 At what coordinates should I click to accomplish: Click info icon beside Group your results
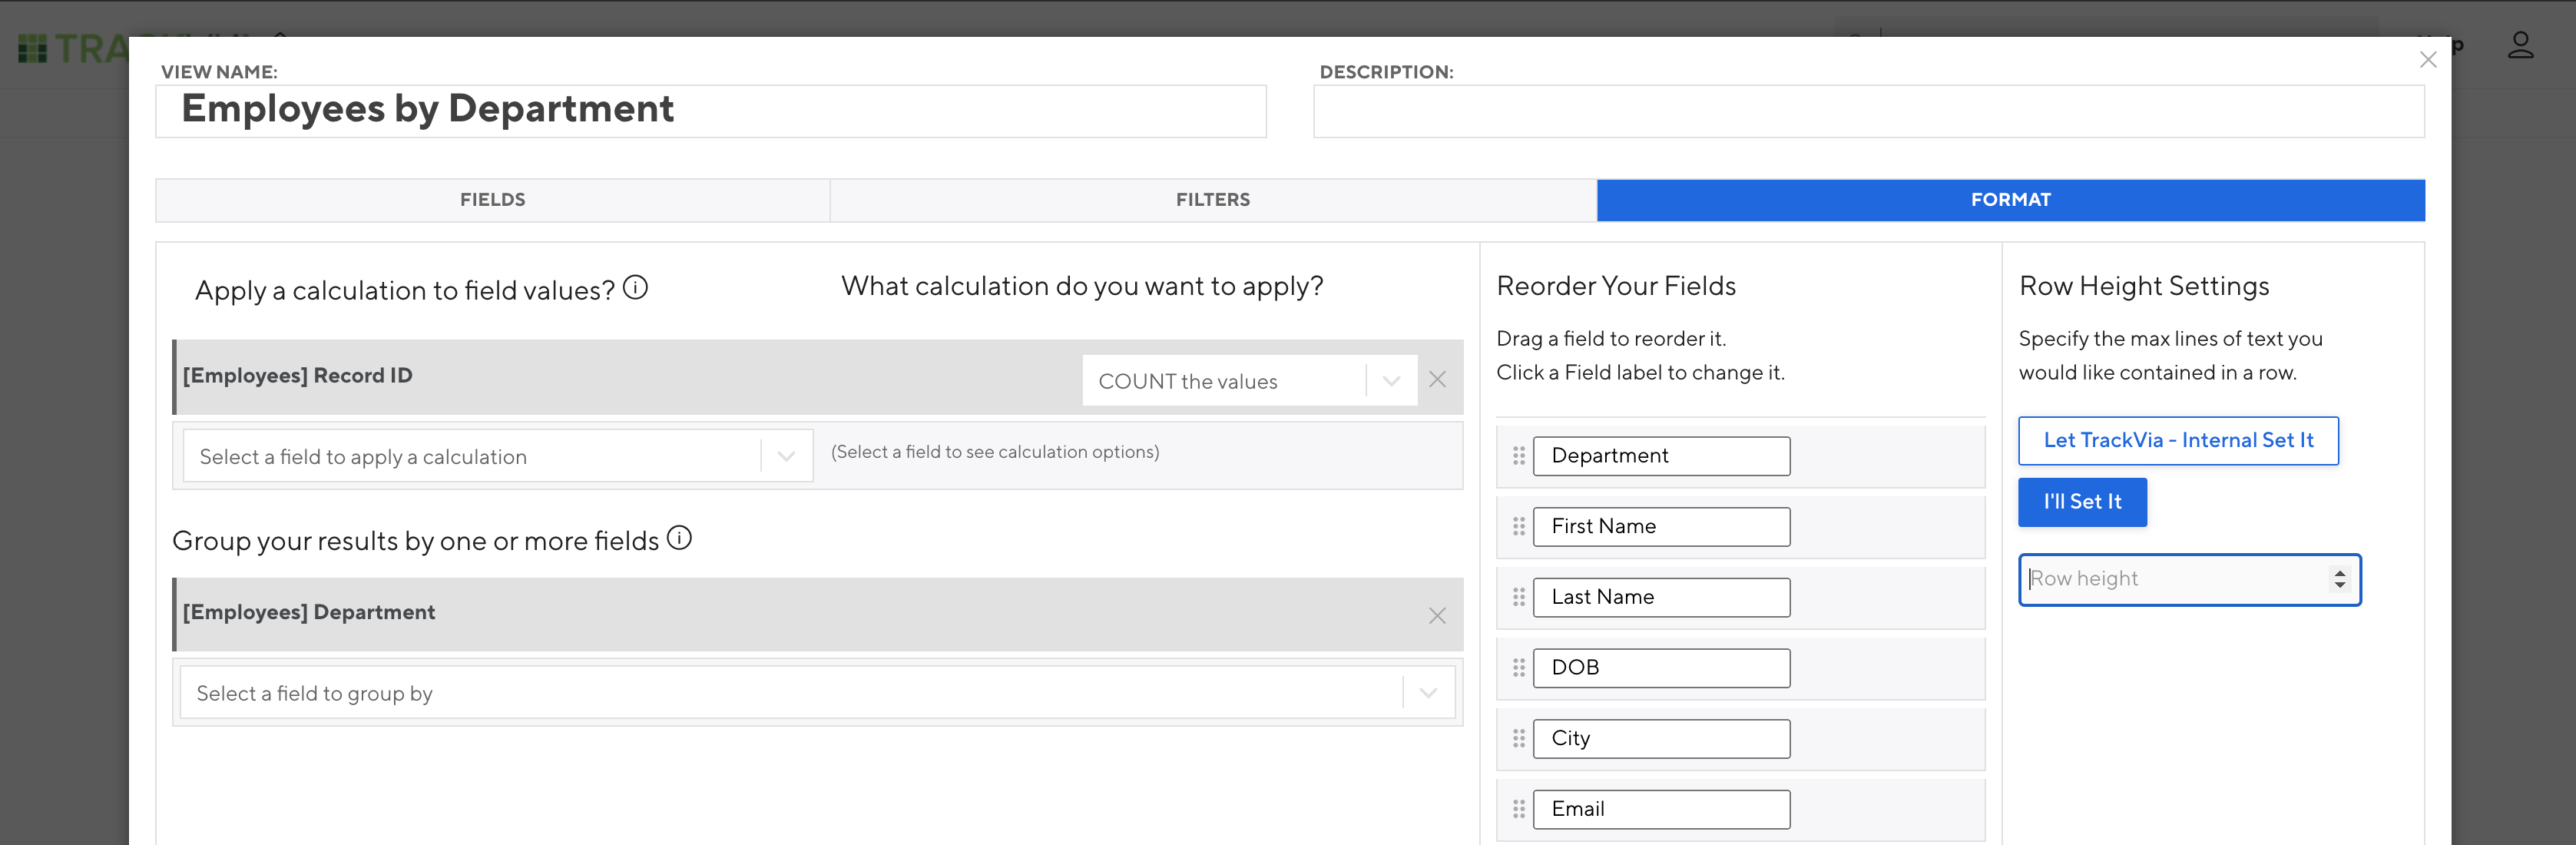click(679, 538)
